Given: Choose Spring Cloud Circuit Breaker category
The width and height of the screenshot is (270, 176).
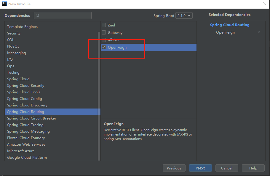Looking at the screenshot, I should tap(32, 118).
